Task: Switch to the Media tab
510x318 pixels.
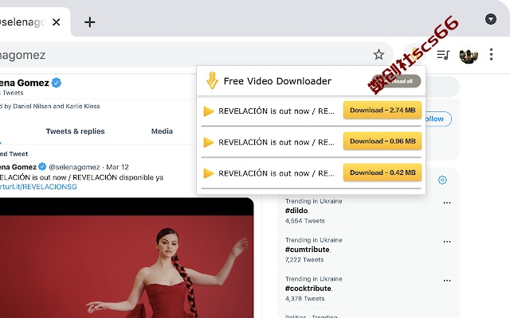Action: (162, 131)
